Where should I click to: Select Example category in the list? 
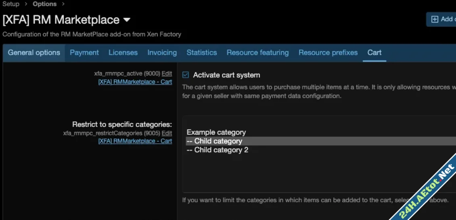[x=216, y=132]
